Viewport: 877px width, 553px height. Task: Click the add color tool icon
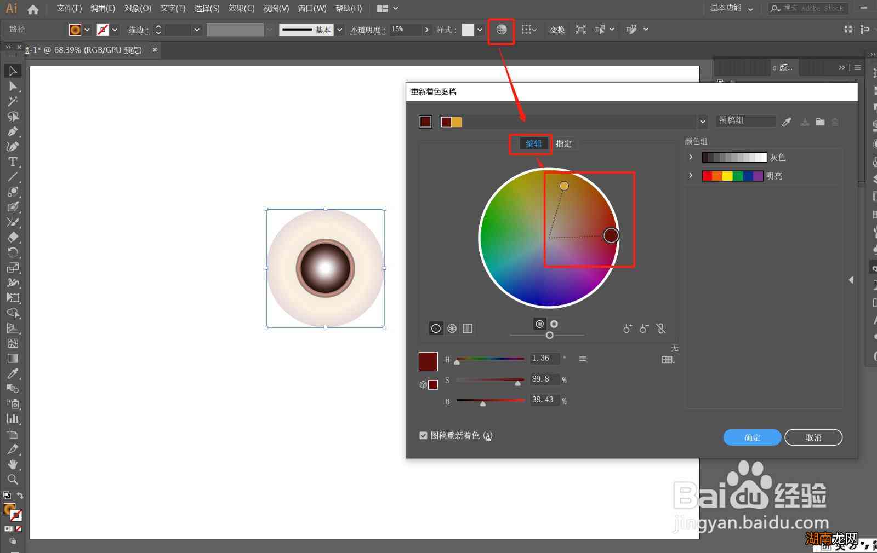pyautogui.click(x=628, y=329)
